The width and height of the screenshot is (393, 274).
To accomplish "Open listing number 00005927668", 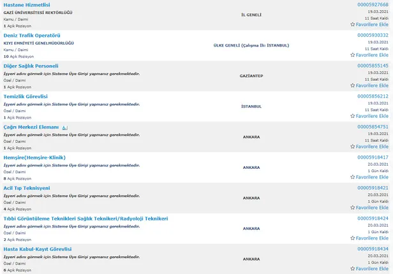I will (373, 5).
